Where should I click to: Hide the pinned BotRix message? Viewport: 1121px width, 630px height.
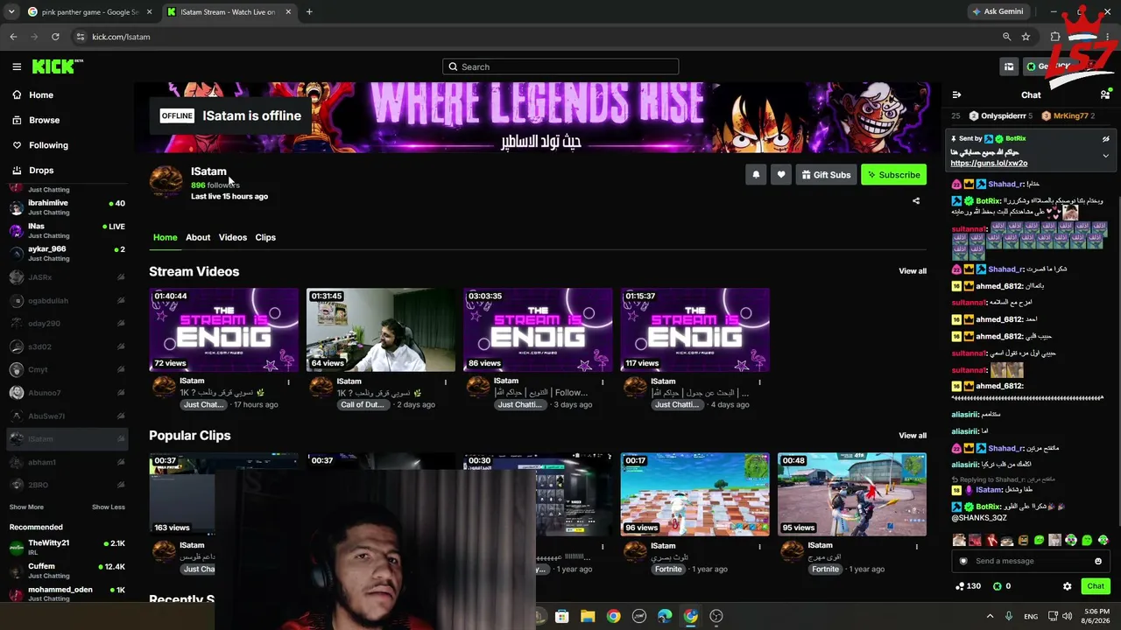pos(1105,139)
